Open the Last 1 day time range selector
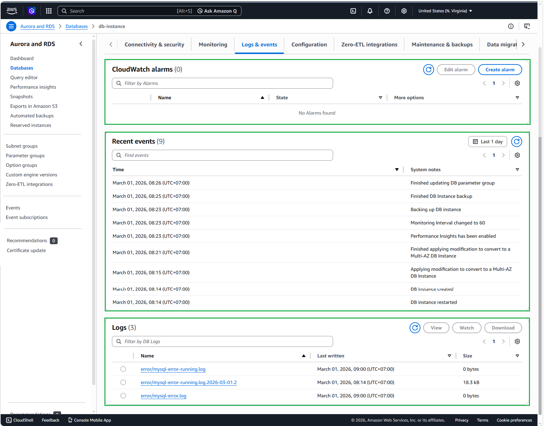 coord(488,142)
